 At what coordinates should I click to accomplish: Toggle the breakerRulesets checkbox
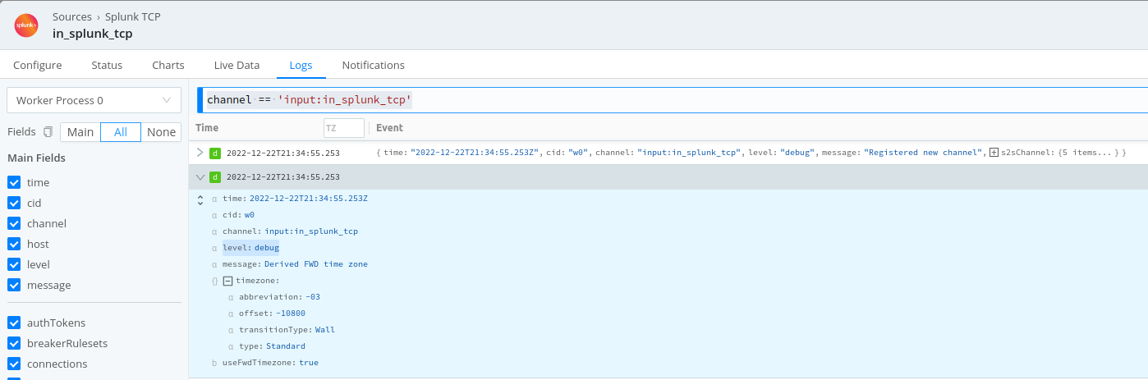point(14,343)
